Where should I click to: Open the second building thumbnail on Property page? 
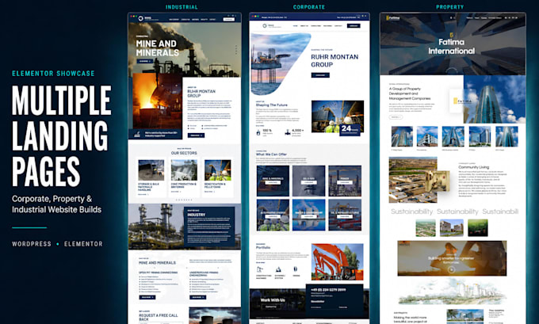coord(427,136)
